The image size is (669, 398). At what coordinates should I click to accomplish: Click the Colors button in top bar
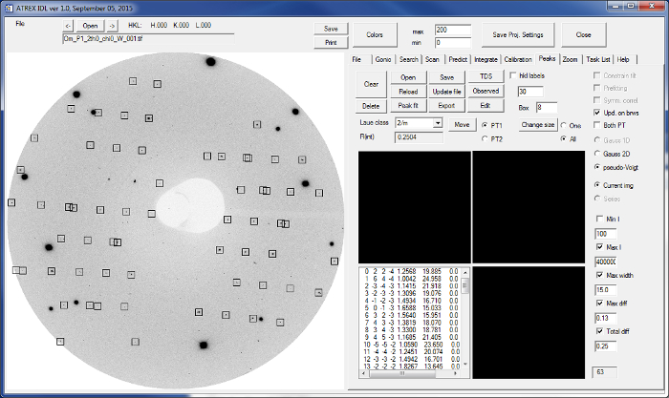[x=375, y=34]
